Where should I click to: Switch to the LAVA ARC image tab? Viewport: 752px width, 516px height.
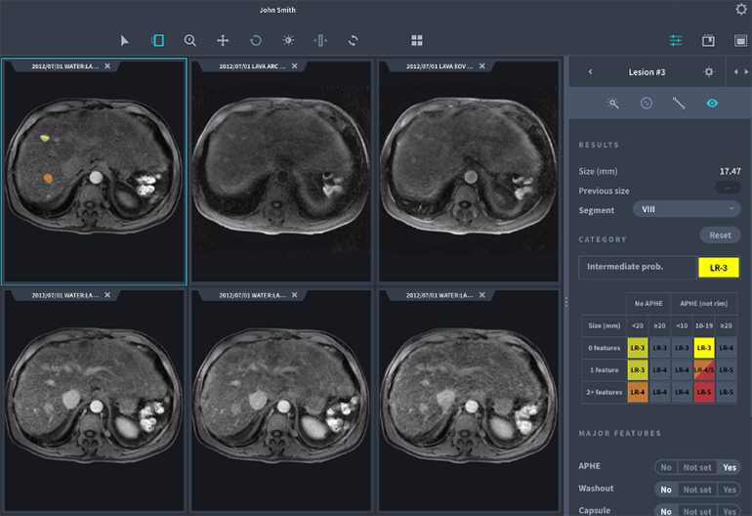pyautogui.click(x=254, y=65)
